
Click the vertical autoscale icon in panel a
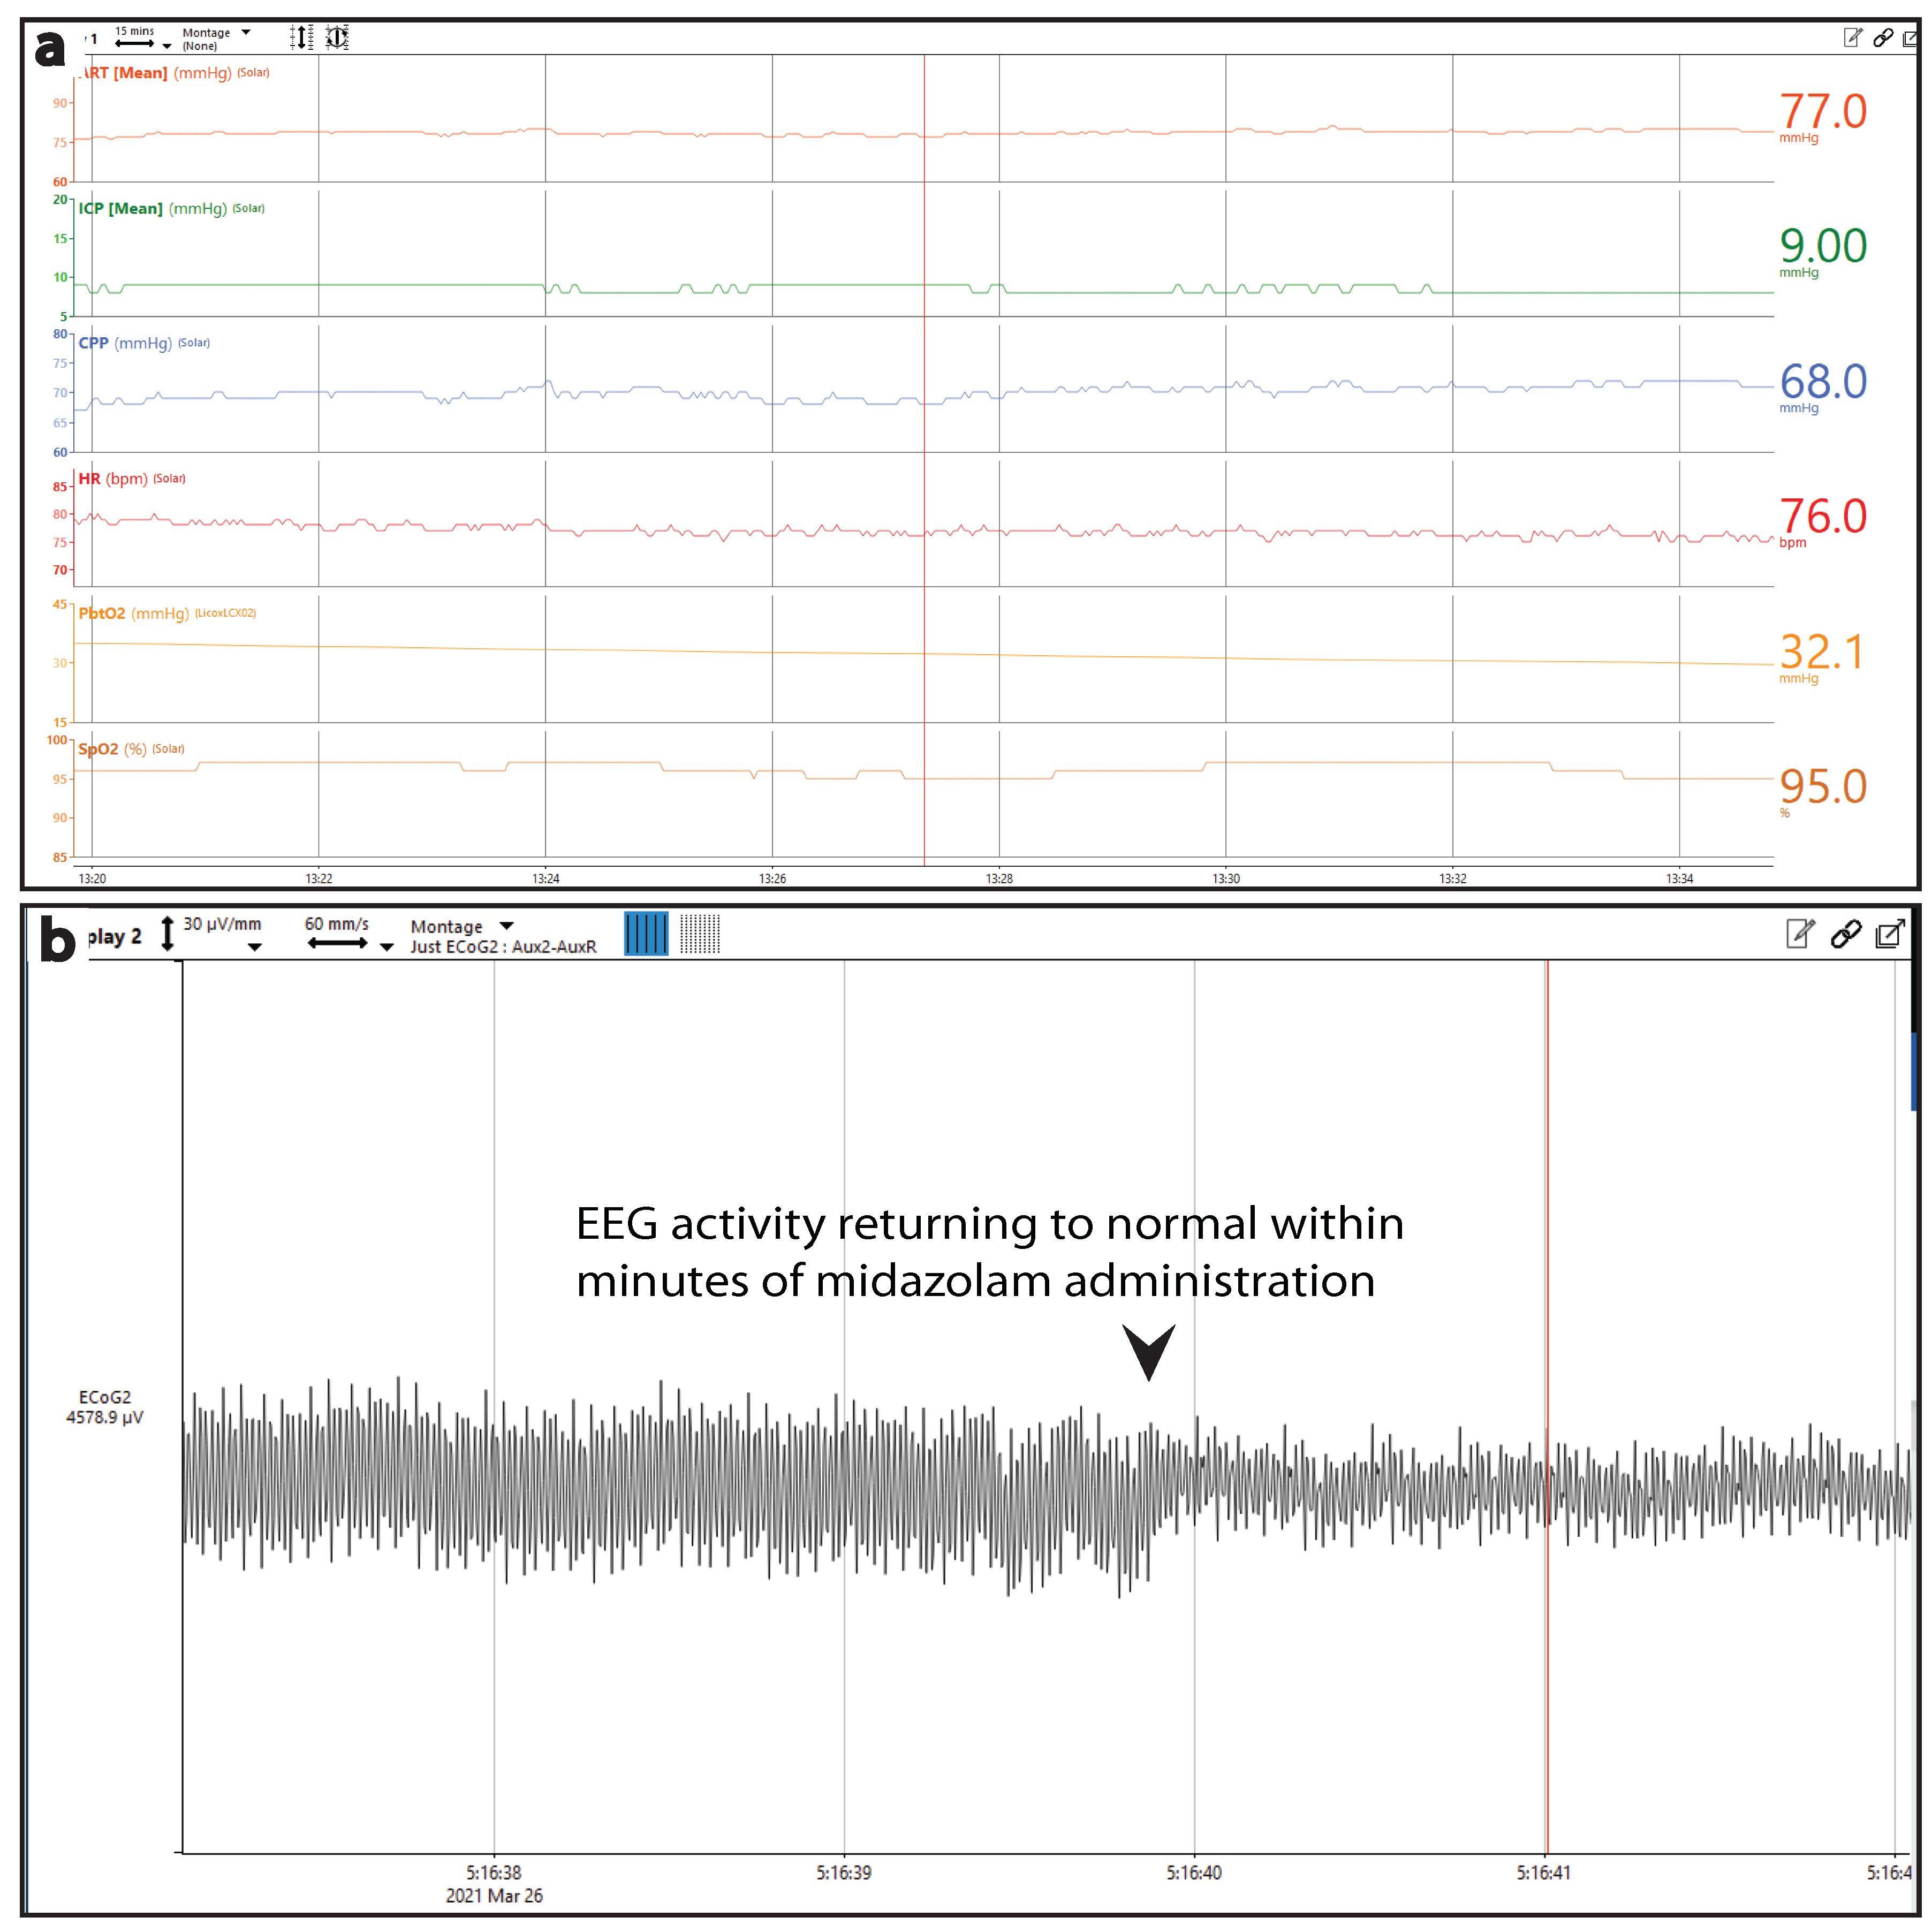pyautogui.click(x=301, y=38)
